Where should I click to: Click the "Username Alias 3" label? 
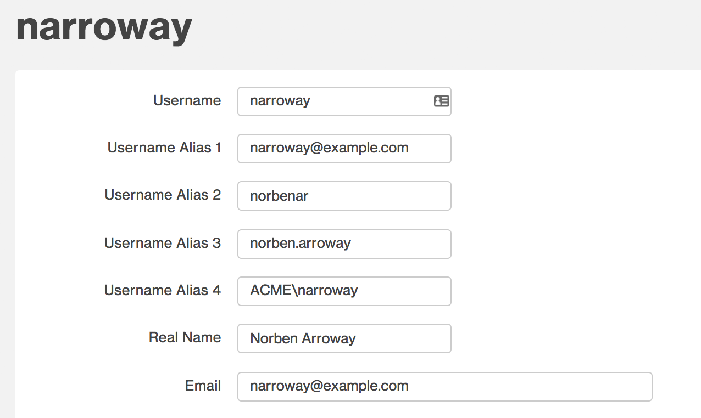[163, 243]
